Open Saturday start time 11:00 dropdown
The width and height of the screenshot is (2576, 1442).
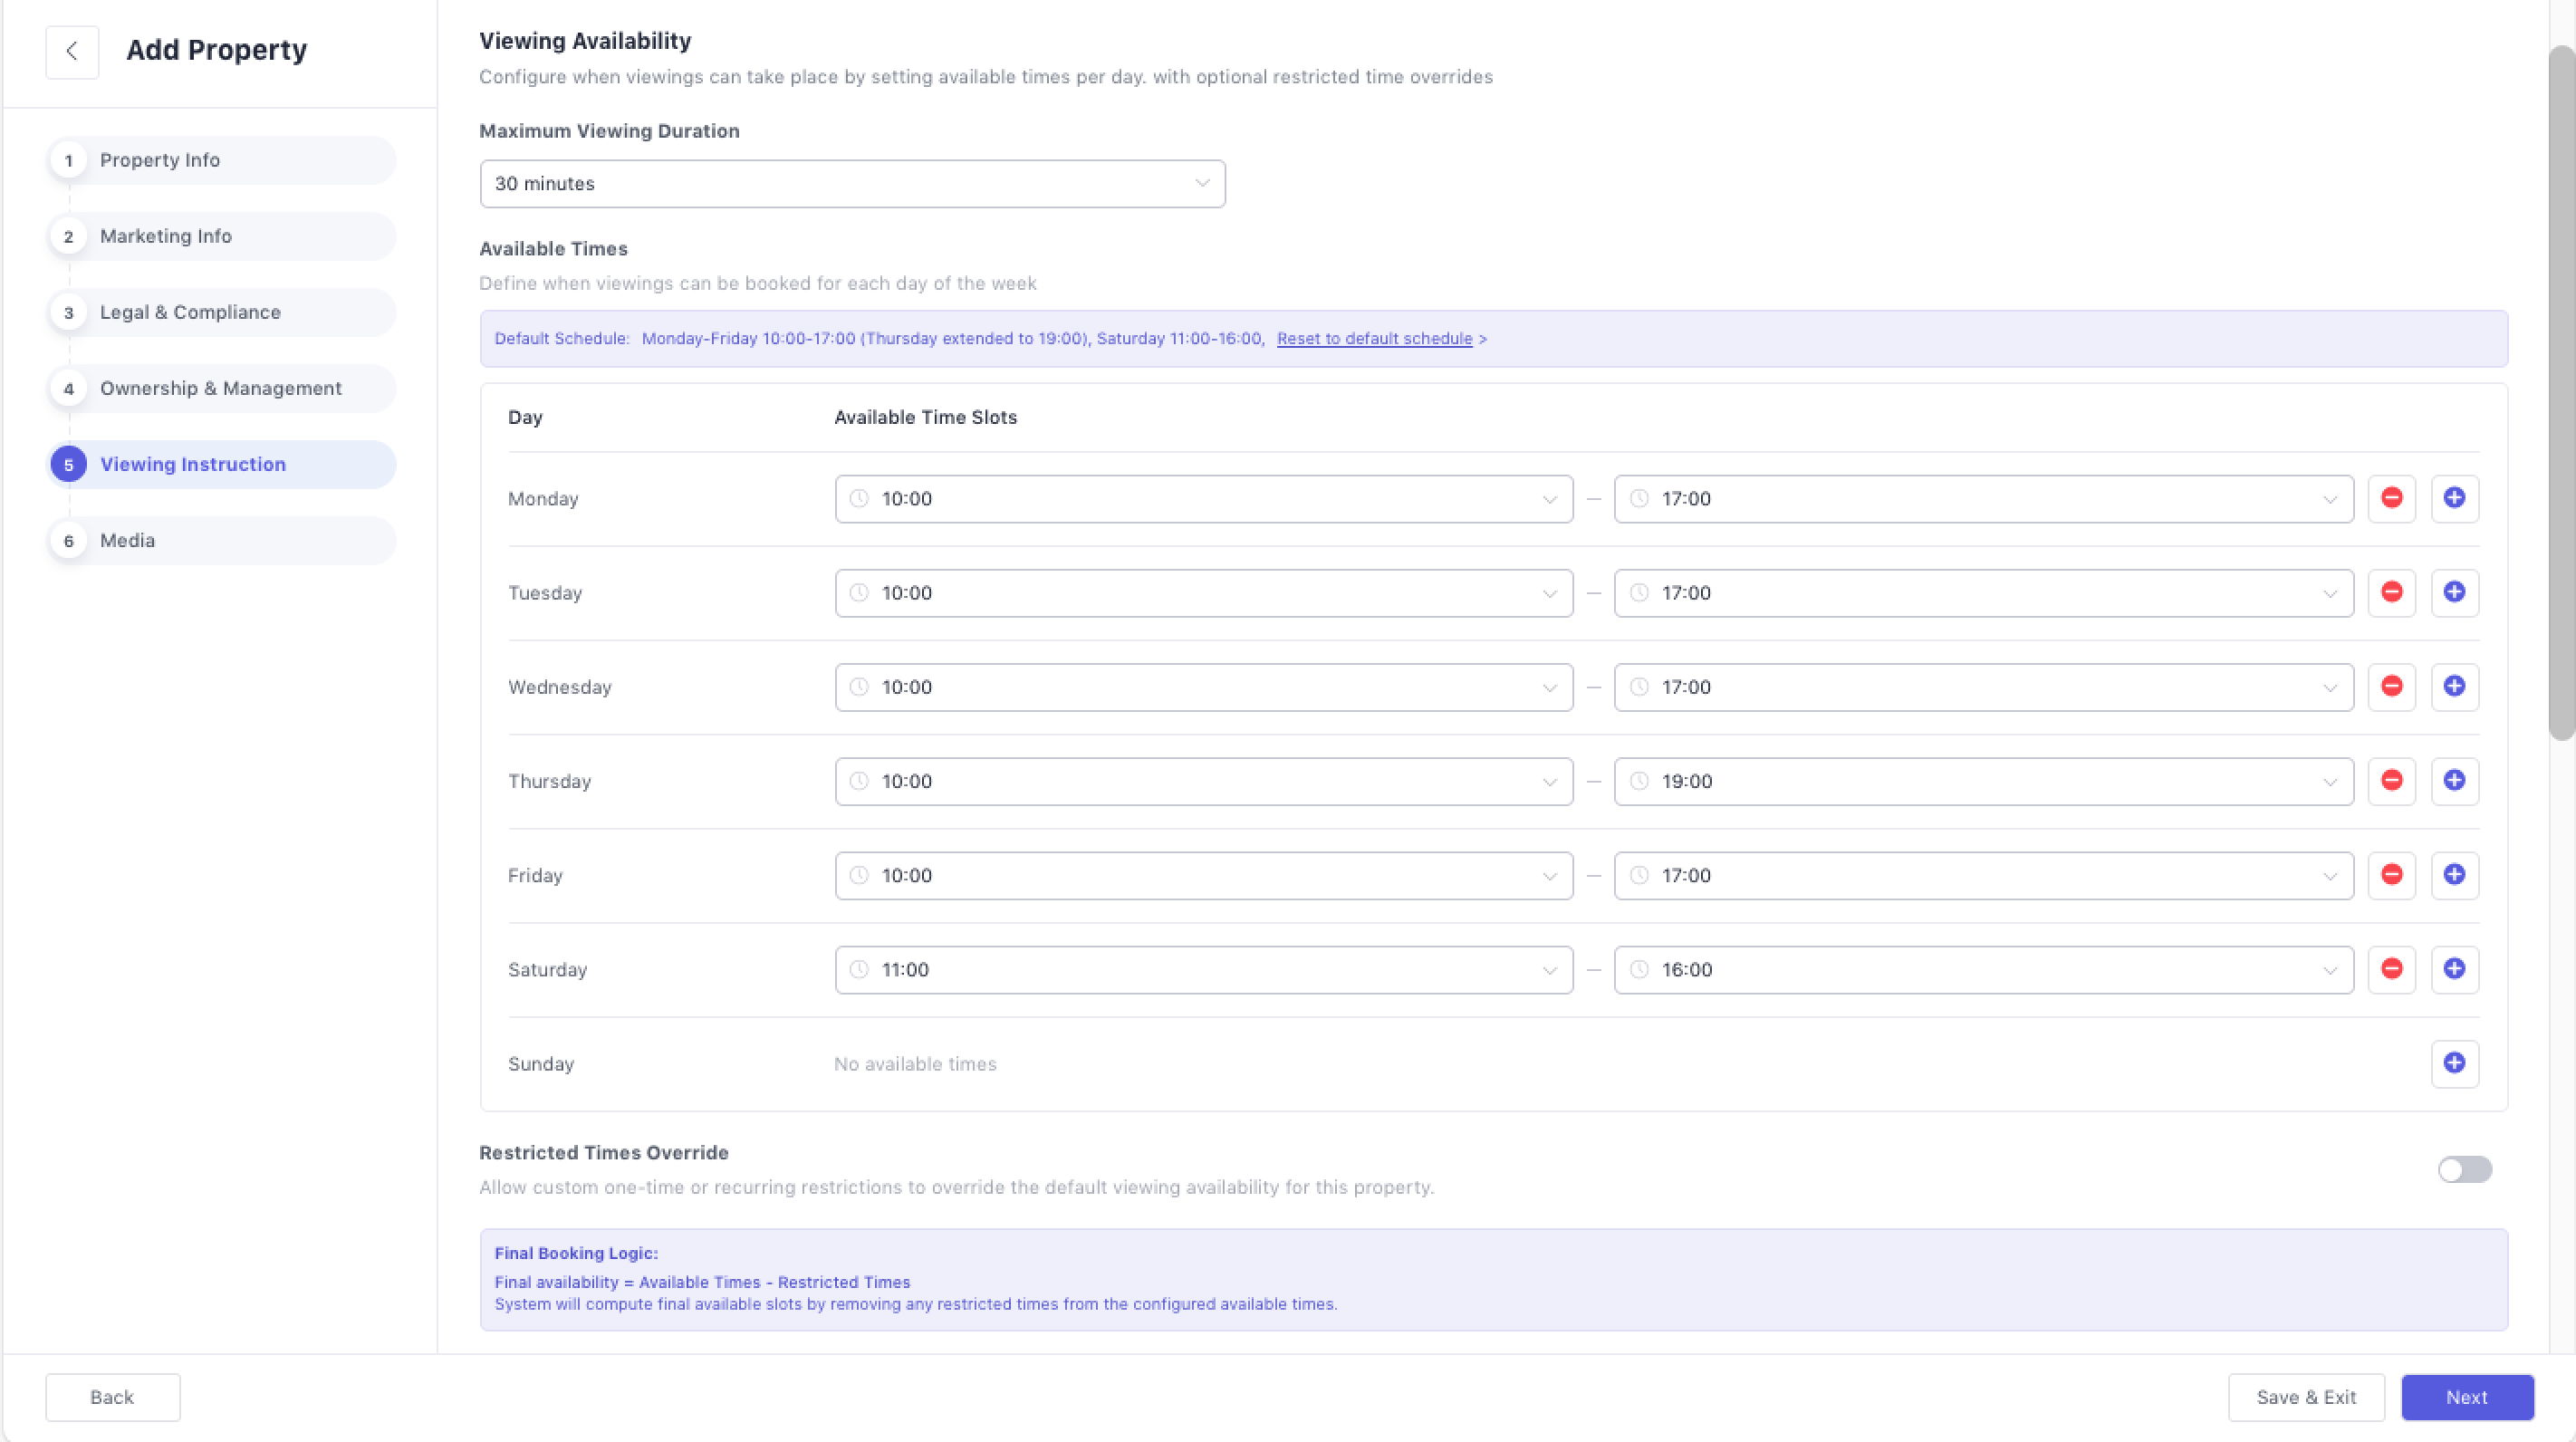point(1203,969)
